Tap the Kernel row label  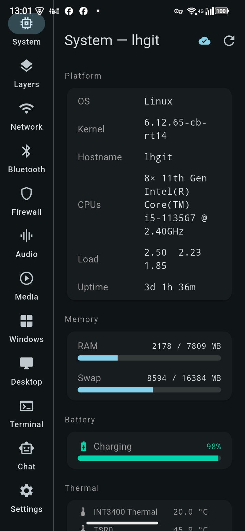[x=91, y=129]
